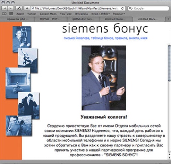
Task: Expand the Popular bookmarks dropdown
Action: coord(119,14)
